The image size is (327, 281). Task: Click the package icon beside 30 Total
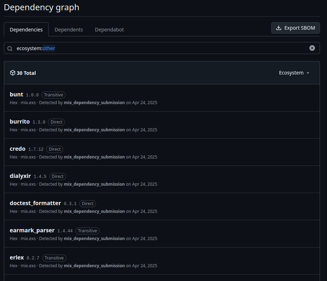tap(12, 73)
